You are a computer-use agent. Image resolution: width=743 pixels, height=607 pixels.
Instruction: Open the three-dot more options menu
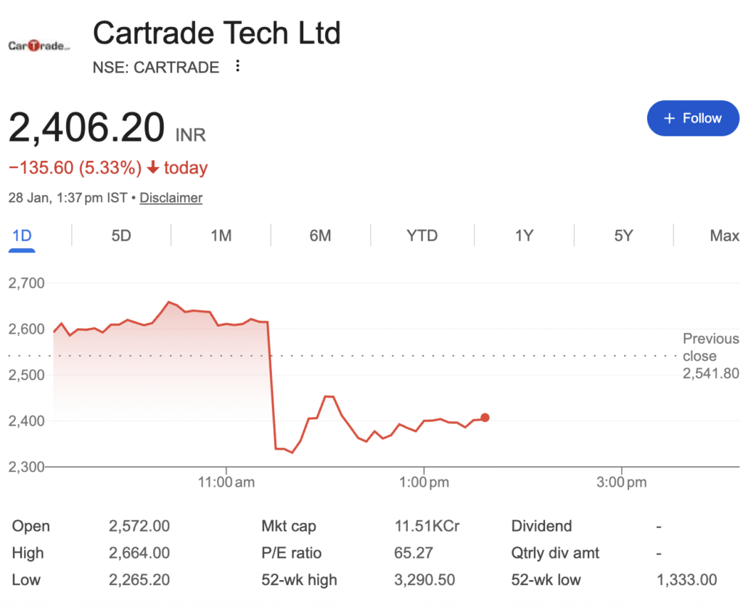237,67
